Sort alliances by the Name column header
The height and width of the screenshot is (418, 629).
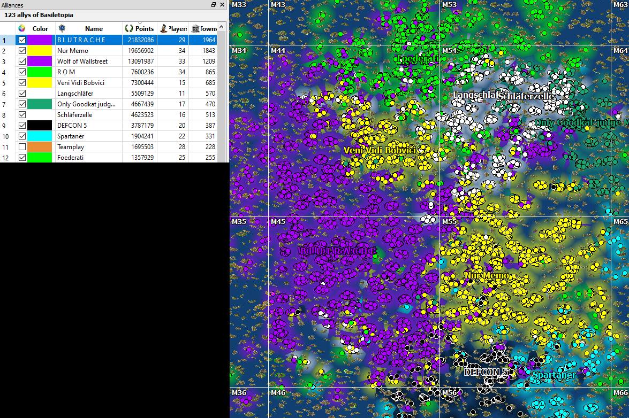pyautogui.click(x=94, y=29)
